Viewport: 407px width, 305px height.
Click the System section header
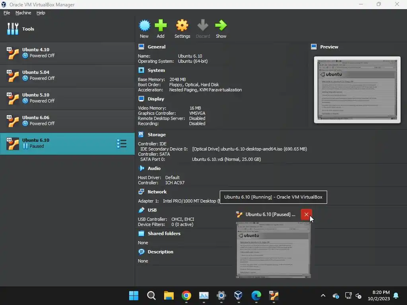click(x=156, y=70)
